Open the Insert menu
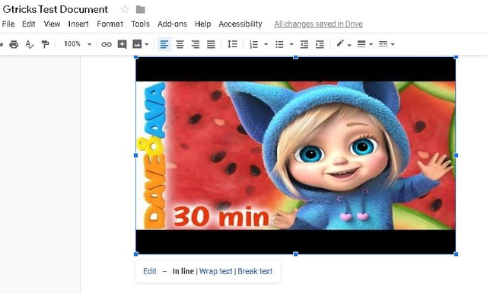Screen dimensions: 487x294 [78, 24]
